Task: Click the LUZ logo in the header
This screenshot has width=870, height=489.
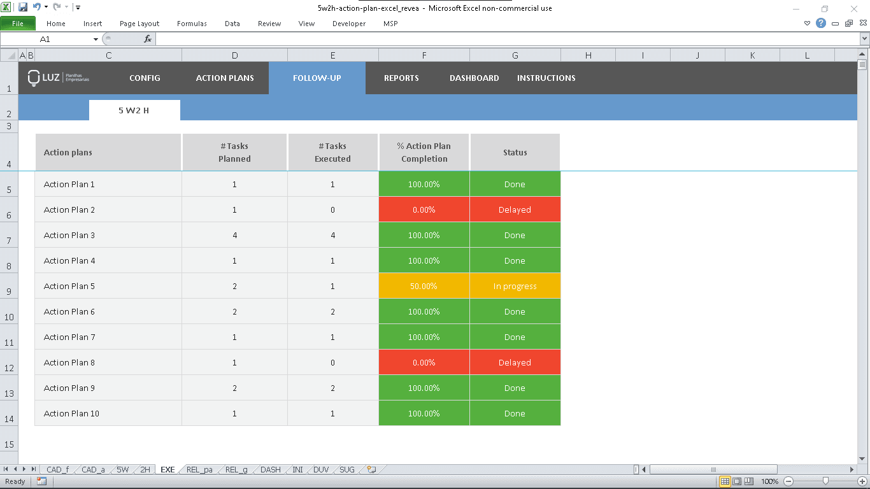Action: pos(59,78)
